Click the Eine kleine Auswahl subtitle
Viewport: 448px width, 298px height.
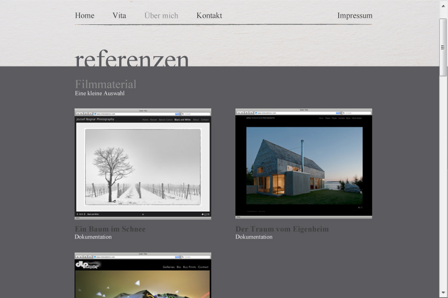(100, 93)
